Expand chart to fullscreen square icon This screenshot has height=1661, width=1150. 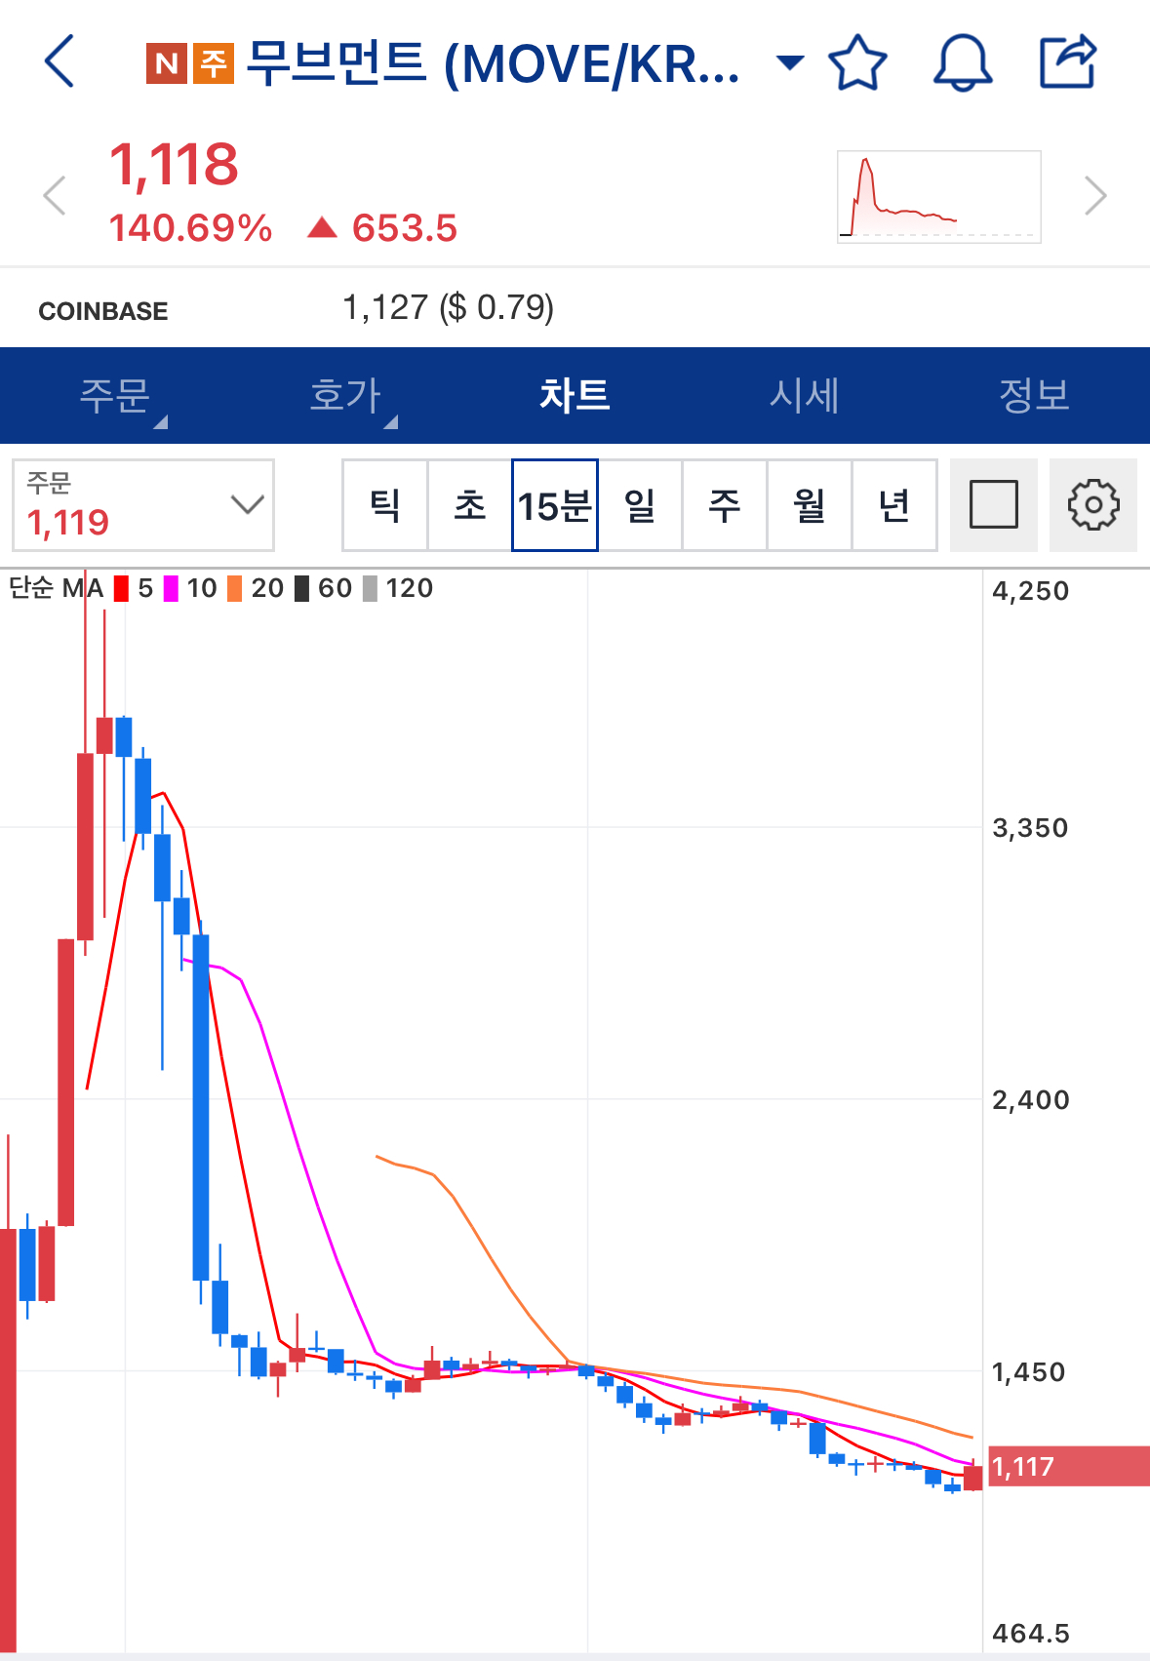pyautogui.click(x=994, y=505)
